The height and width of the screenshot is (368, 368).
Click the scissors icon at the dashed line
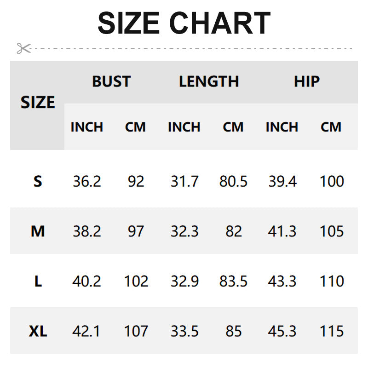point(23,48)
